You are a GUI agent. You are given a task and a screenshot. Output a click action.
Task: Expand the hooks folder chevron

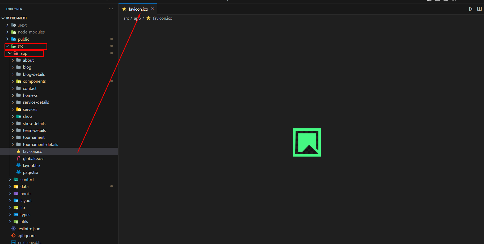10,193
